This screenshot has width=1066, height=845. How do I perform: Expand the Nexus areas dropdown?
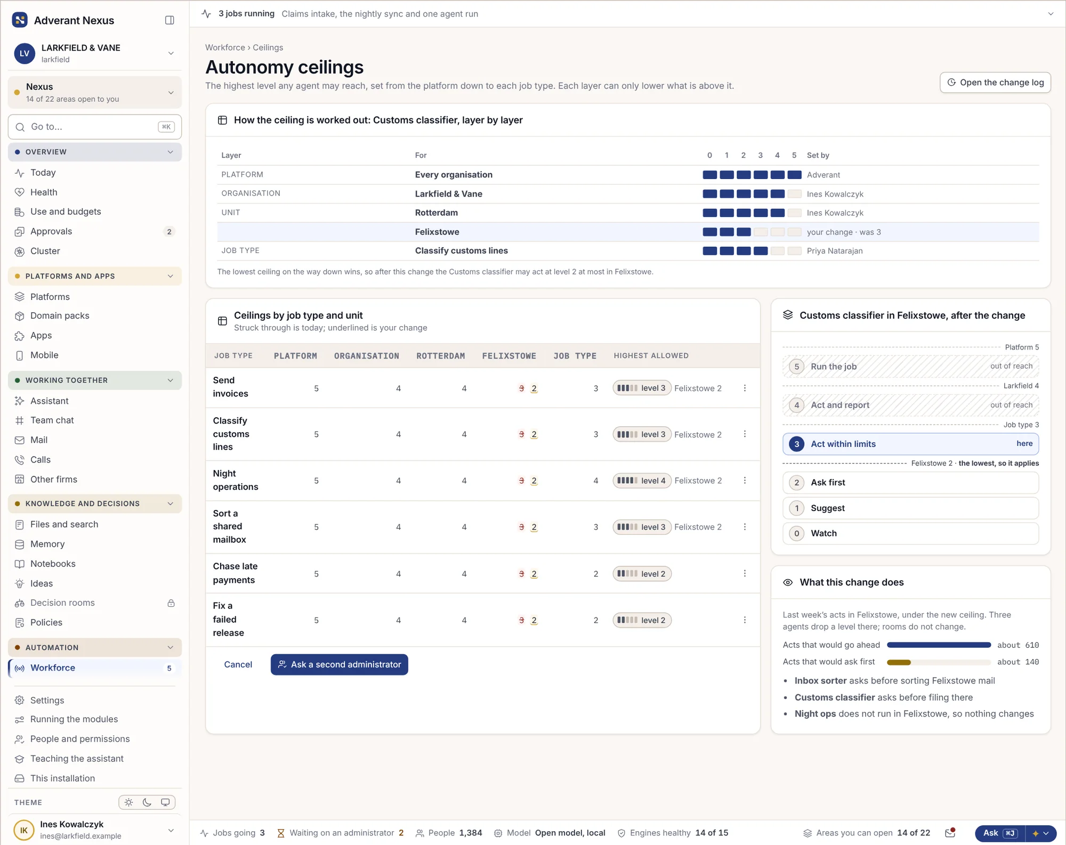171,93
